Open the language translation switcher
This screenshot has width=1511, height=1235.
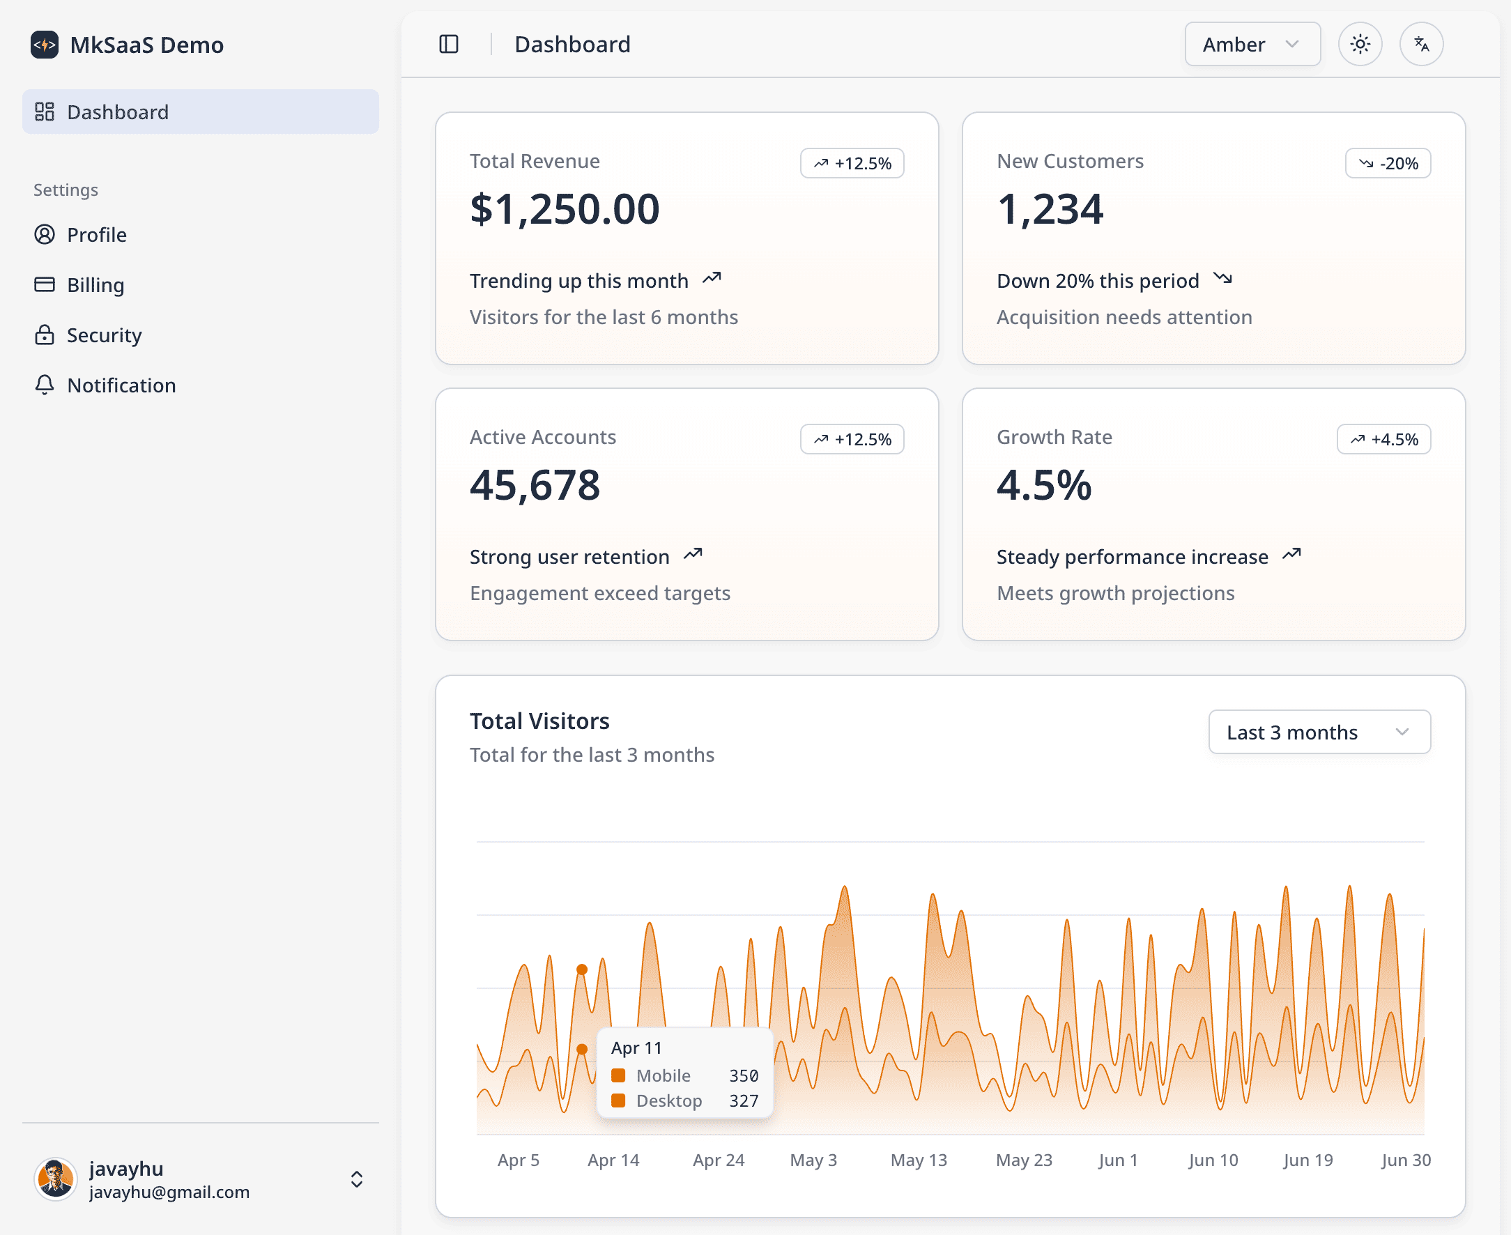coord(1420,44)
